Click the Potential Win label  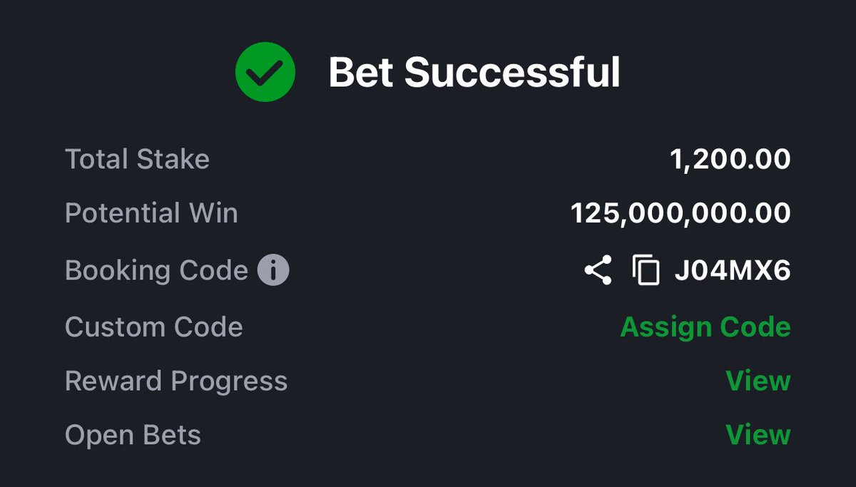coord(151,213)
